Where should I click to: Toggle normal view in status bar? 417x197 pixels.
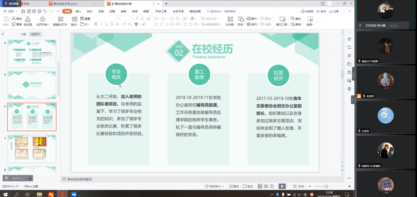260,186
